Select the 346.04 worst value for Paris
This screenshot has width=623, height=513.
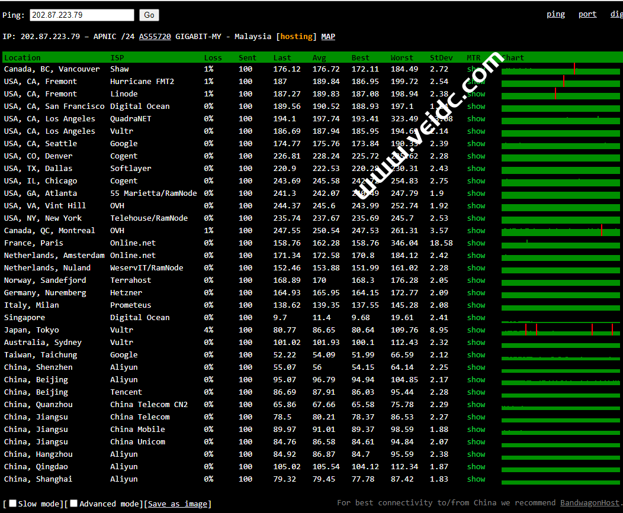404,243
